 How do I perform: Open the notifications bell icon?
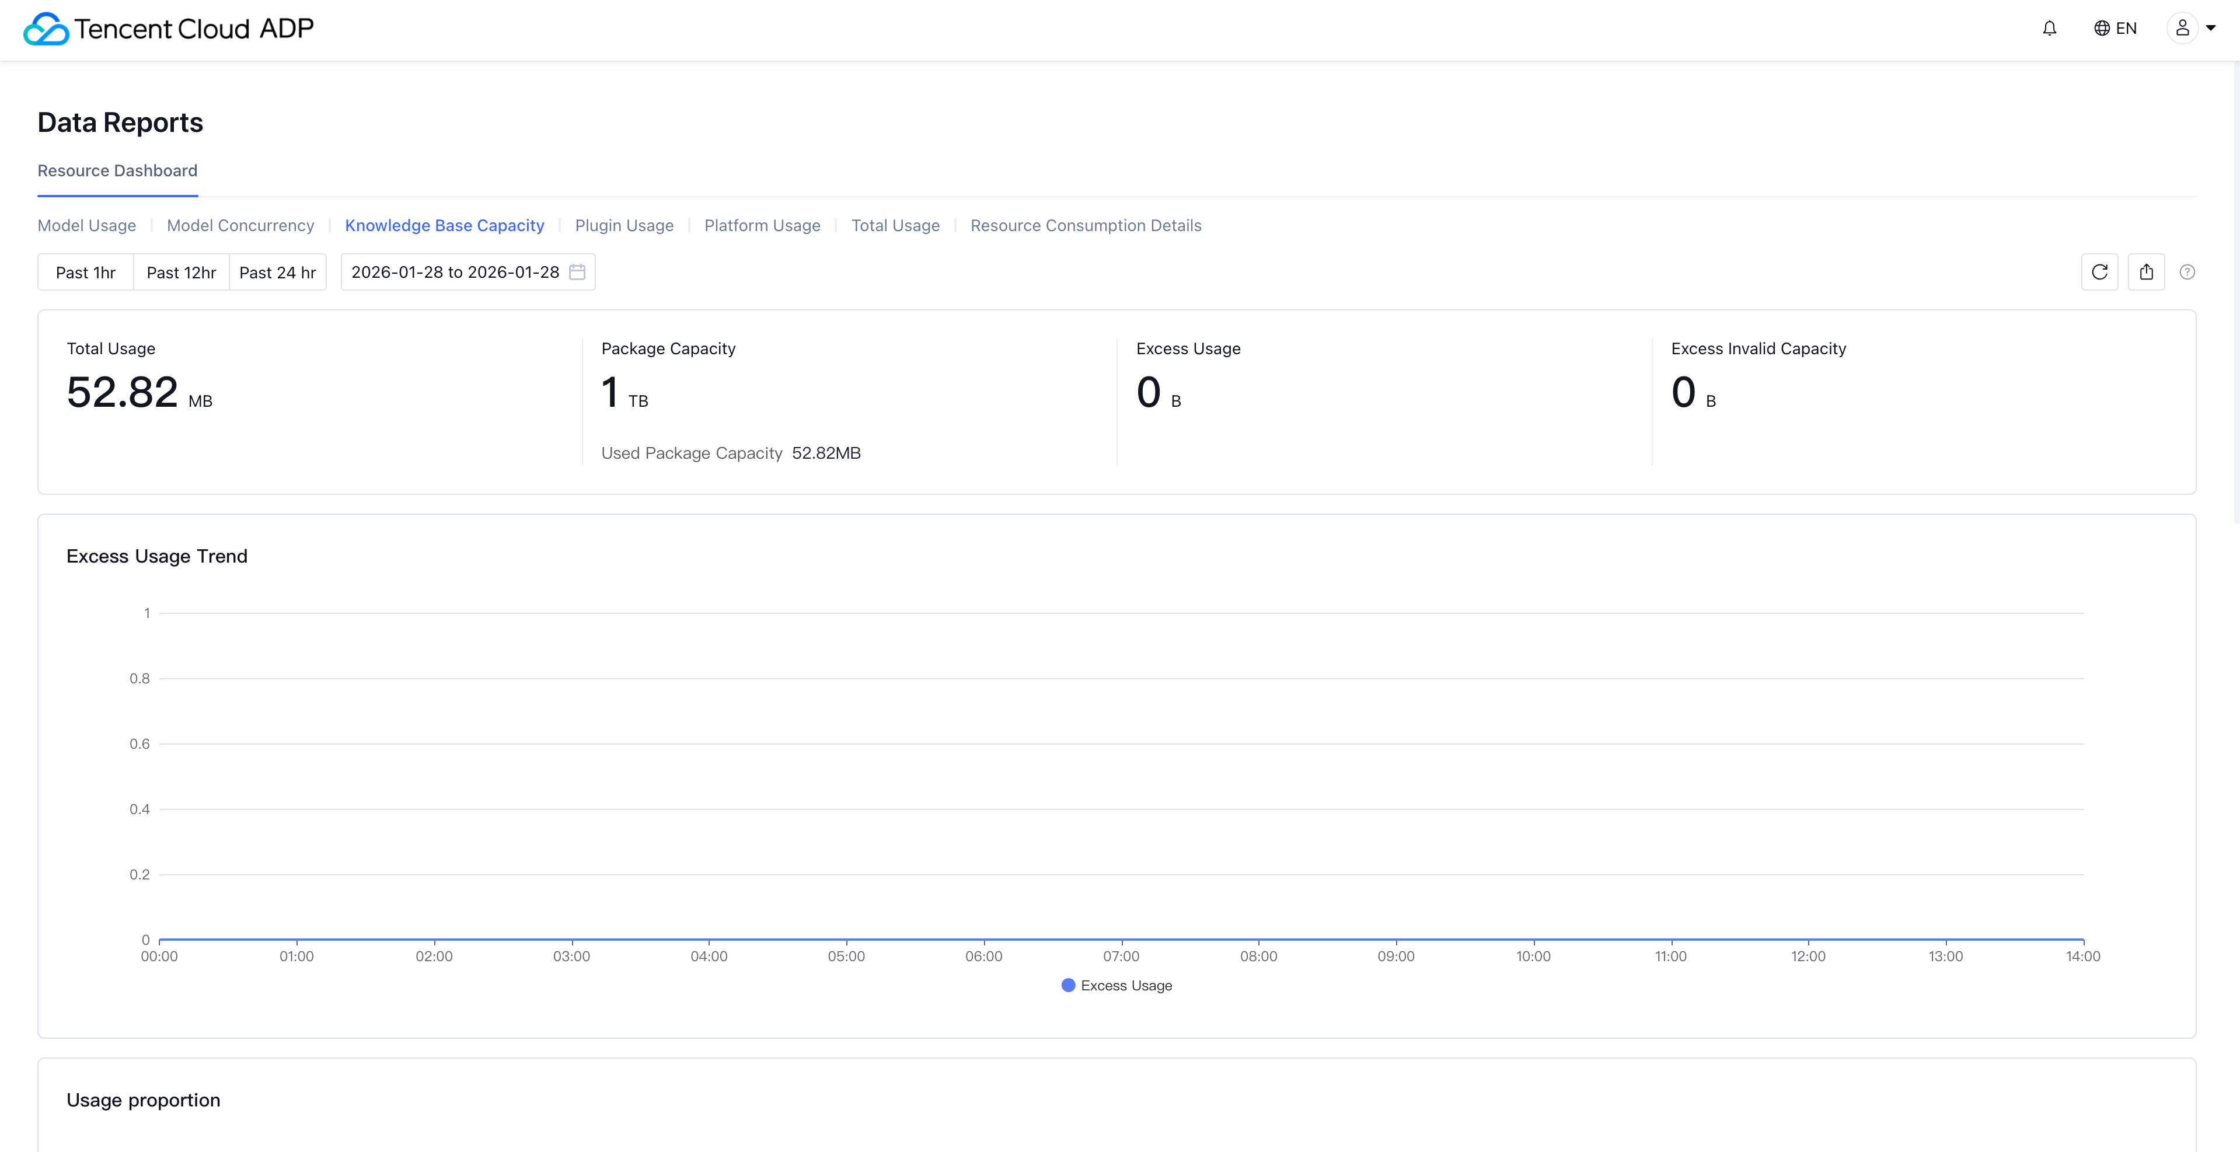(2050, 29)
